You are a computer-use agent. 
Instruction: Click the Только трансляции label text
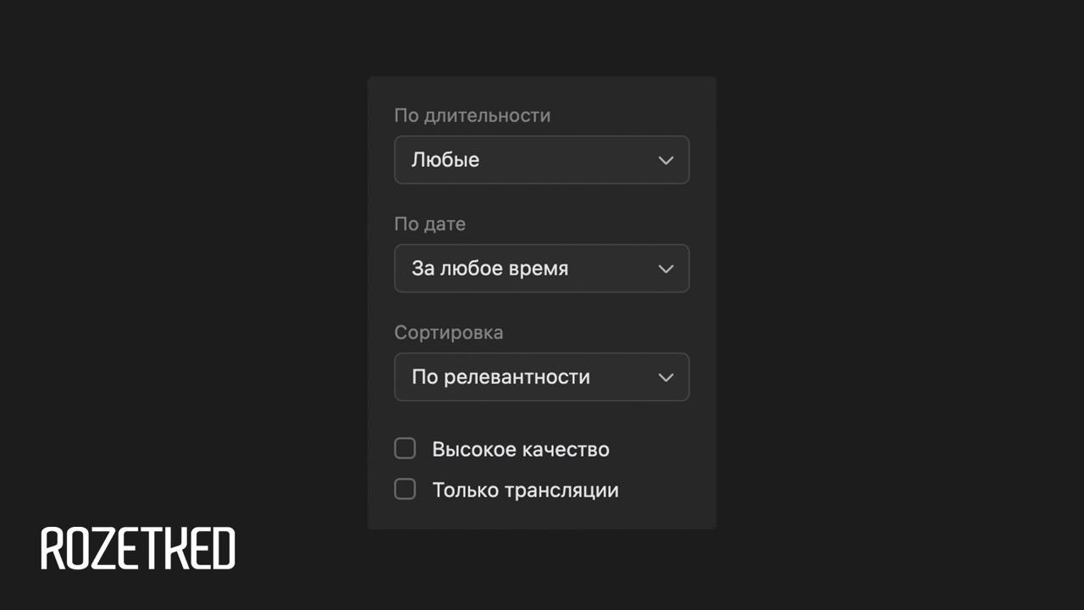[x=525, y=490]
